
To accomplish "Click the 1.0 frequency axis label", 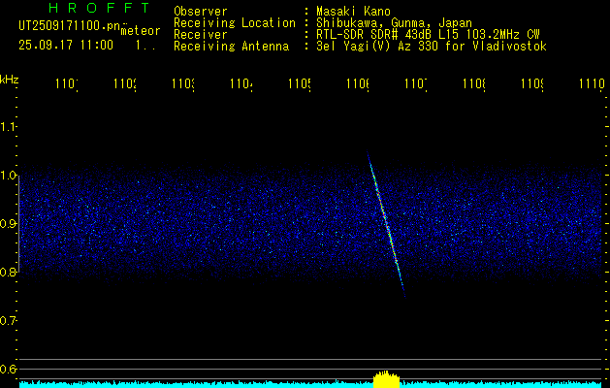I will (9, 176).
